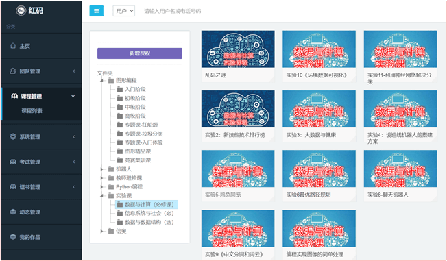Click the 动态管理 cube icon

(x=13, y=212)
